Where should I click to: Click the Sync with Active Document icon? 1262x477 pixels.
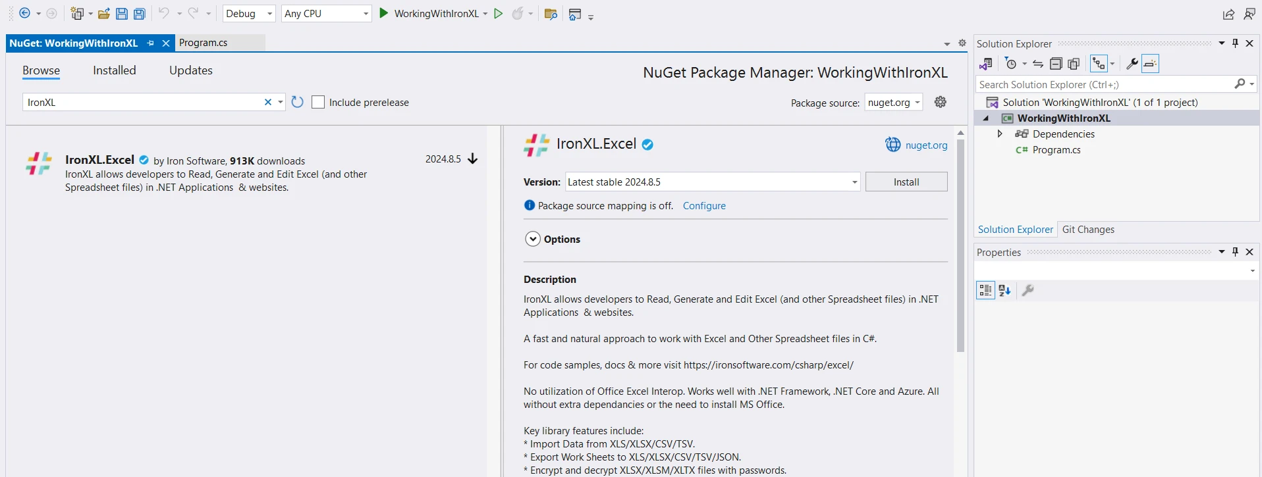(1038, 64)
